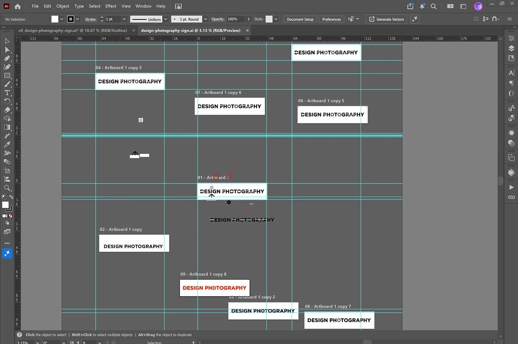Viewport: 518px width, 344px height.
Task: Open the graphic Style dropdown
Action: 276,19
